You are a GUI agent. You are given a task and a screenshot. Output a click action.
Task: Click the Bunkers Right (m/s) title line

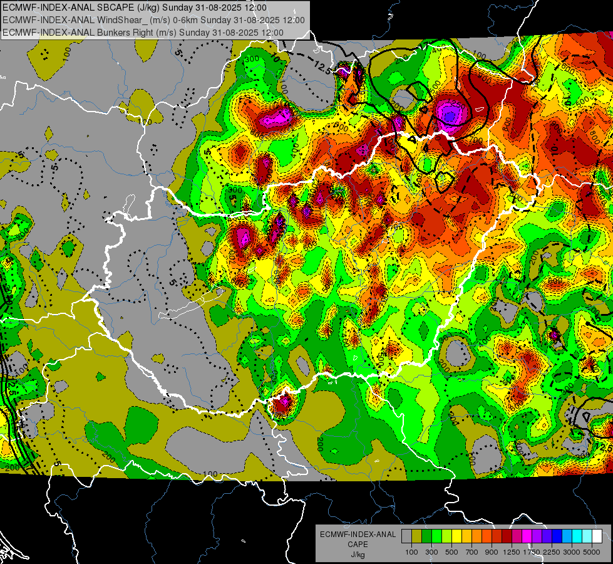click(143, 33)
